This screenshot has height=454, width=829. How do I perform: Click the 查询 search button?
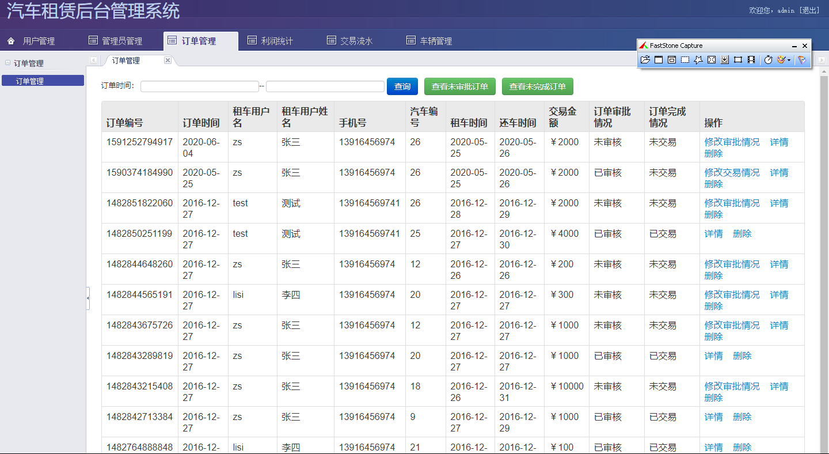point(402,86)
